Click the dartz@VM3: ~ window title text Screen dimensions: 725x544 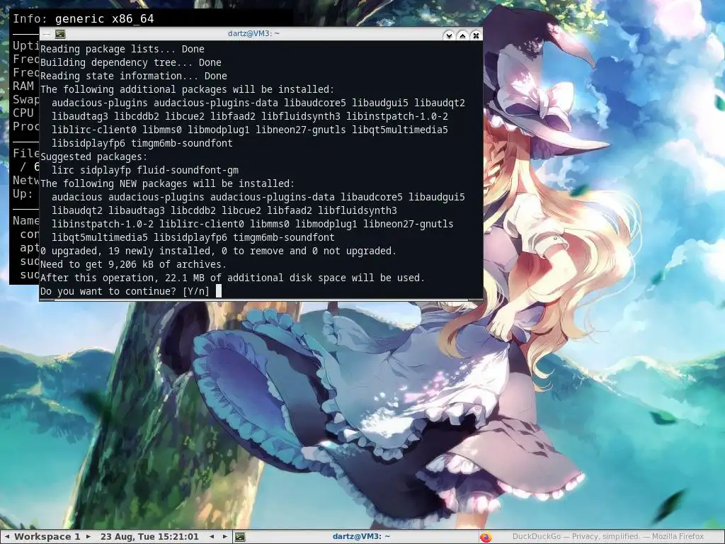[254, 33]
